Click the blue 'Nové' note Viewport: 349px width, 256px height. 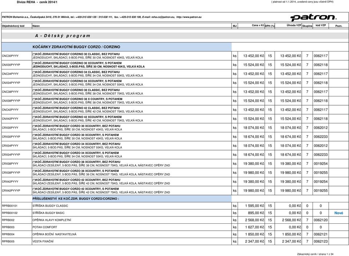tap(339, 213)
